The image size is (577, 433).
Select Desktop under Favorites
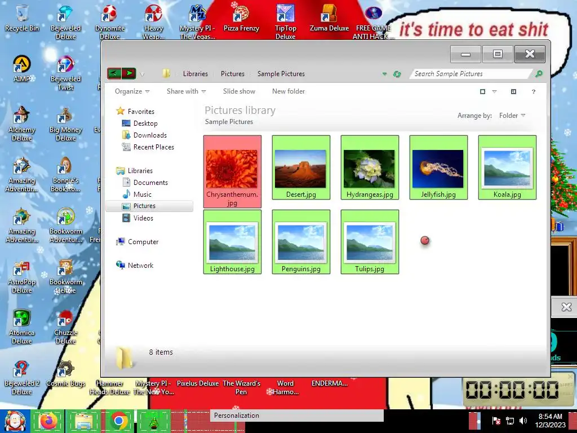click(x=140, y=123)
